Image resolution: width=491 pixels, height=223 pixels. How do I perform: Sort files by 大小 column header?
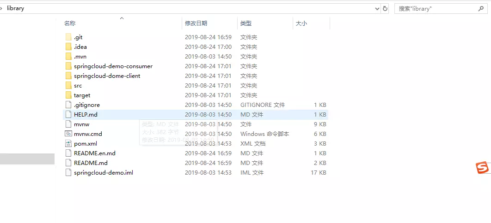(301, 23)
